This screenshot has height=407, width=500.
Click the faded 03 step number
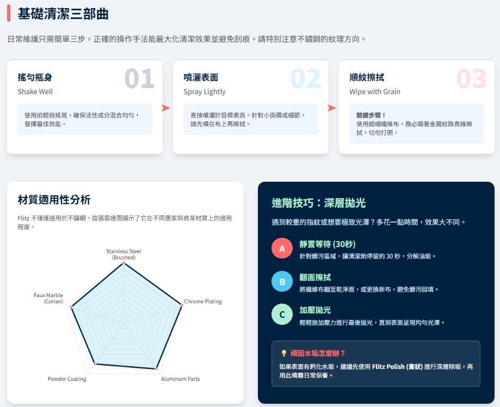tap(471, 79)
